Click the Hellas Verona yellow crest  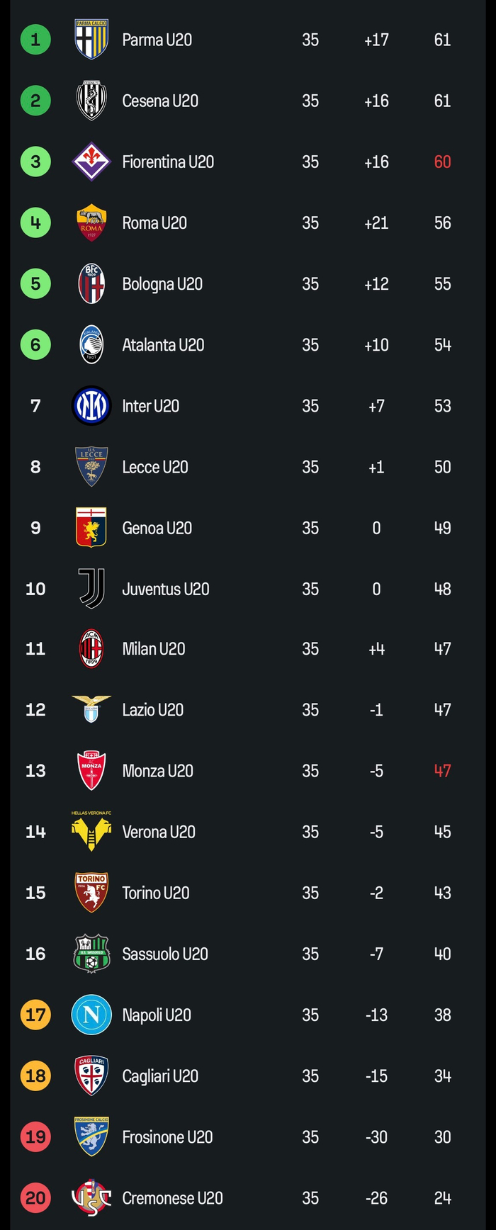tap(91, 832)
